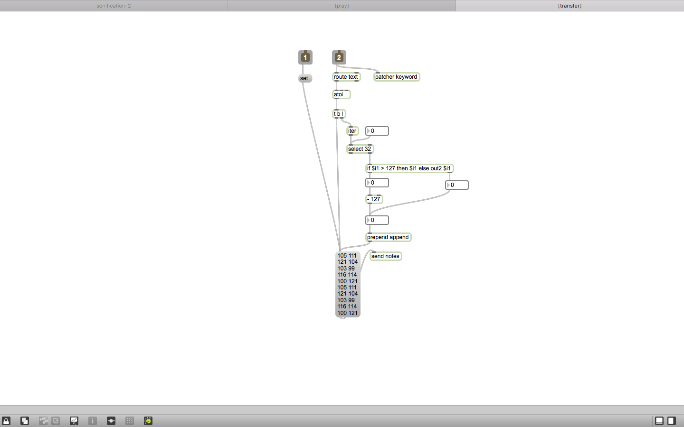
Task: Open new view with overlapping-squares icon
Action: tap(25, 421)
